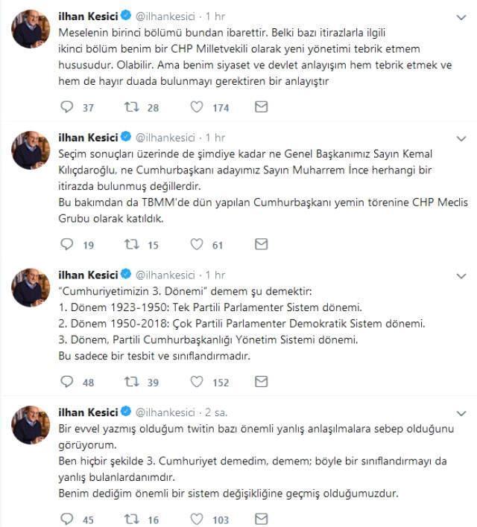Retweet the tweet showing 15 retweets
Image resolution: width=477 pixels, height=527 pixels.
131,244
